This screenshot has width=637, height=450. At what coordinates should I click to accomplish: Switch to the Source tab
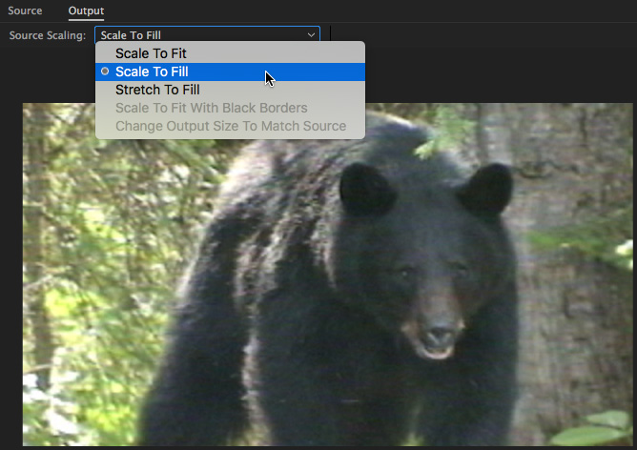pyautogui.click(x=25, y=10)
